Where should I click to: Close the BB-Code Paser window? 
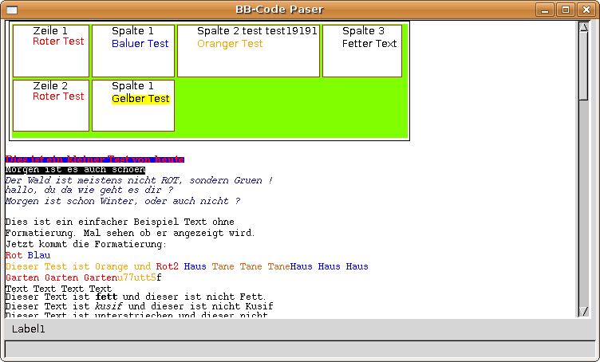[x=586, y=10]
